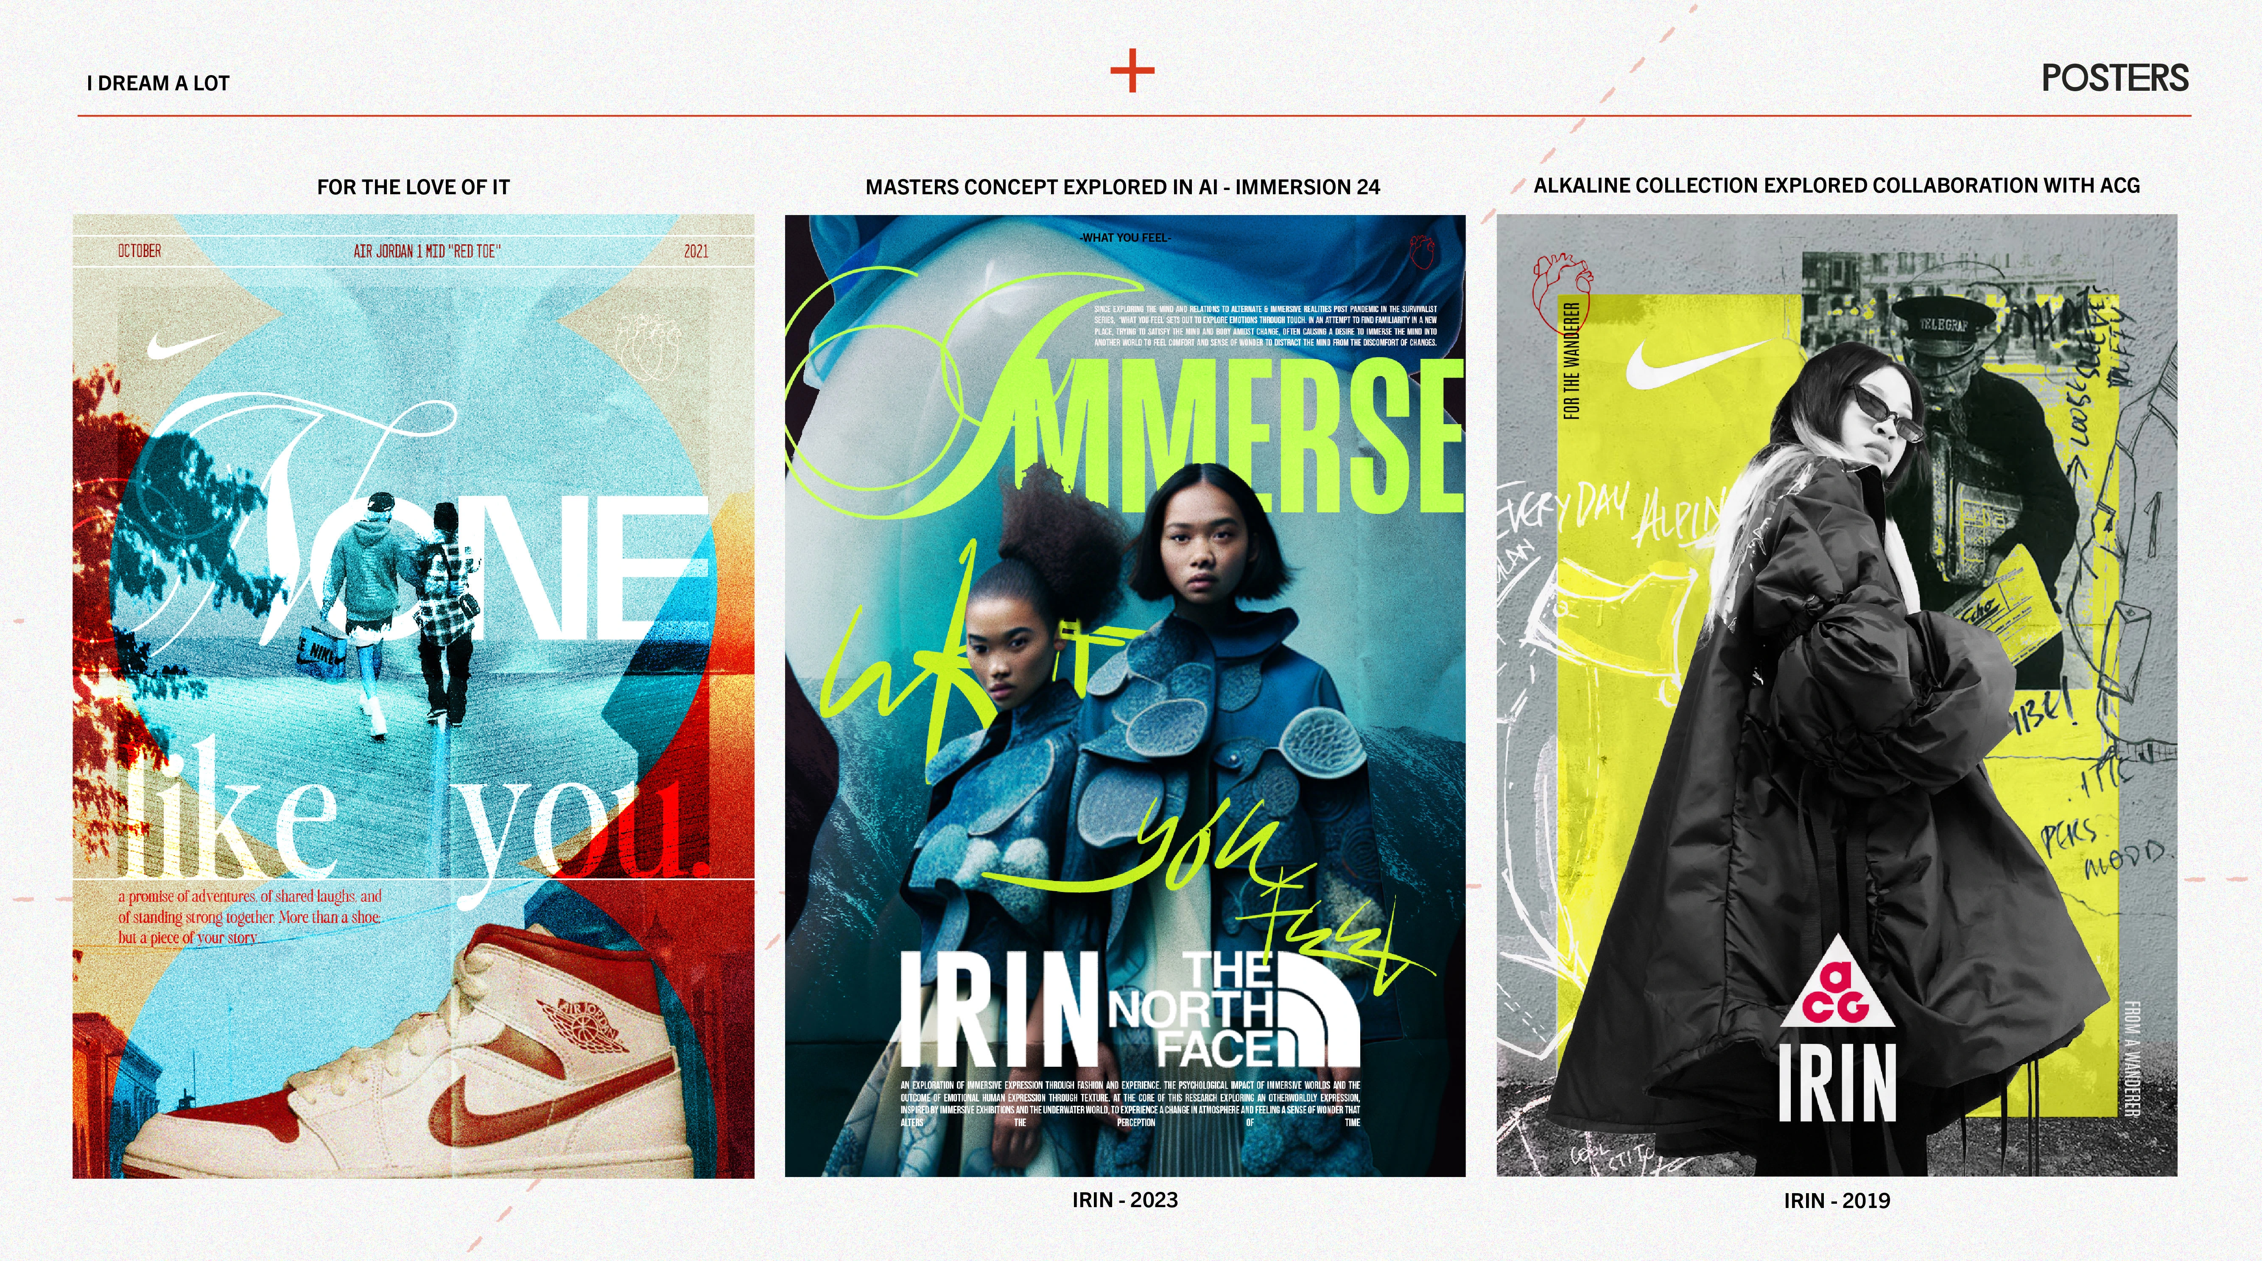Click 'AIR JORDAN 1 MID "RED TOE"' text
The width and height of the screenshot is (2262, 1261).
(x=427, y=251)
